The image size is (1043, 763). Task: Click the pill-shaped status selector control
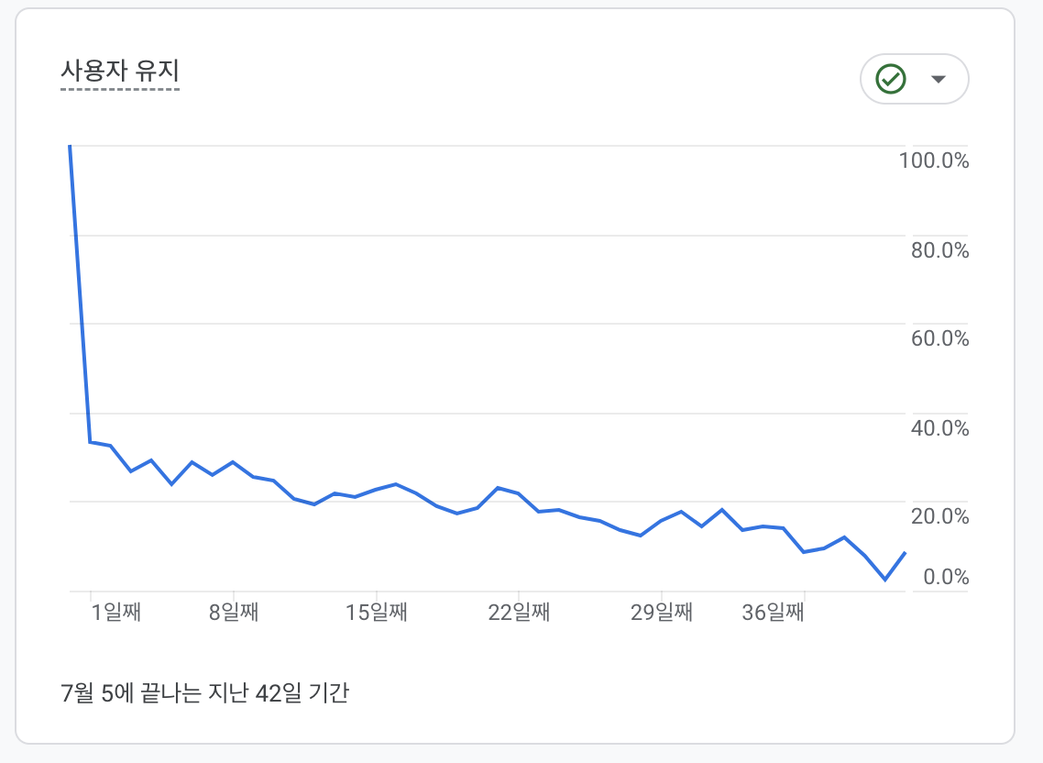(x=914, y=79)
